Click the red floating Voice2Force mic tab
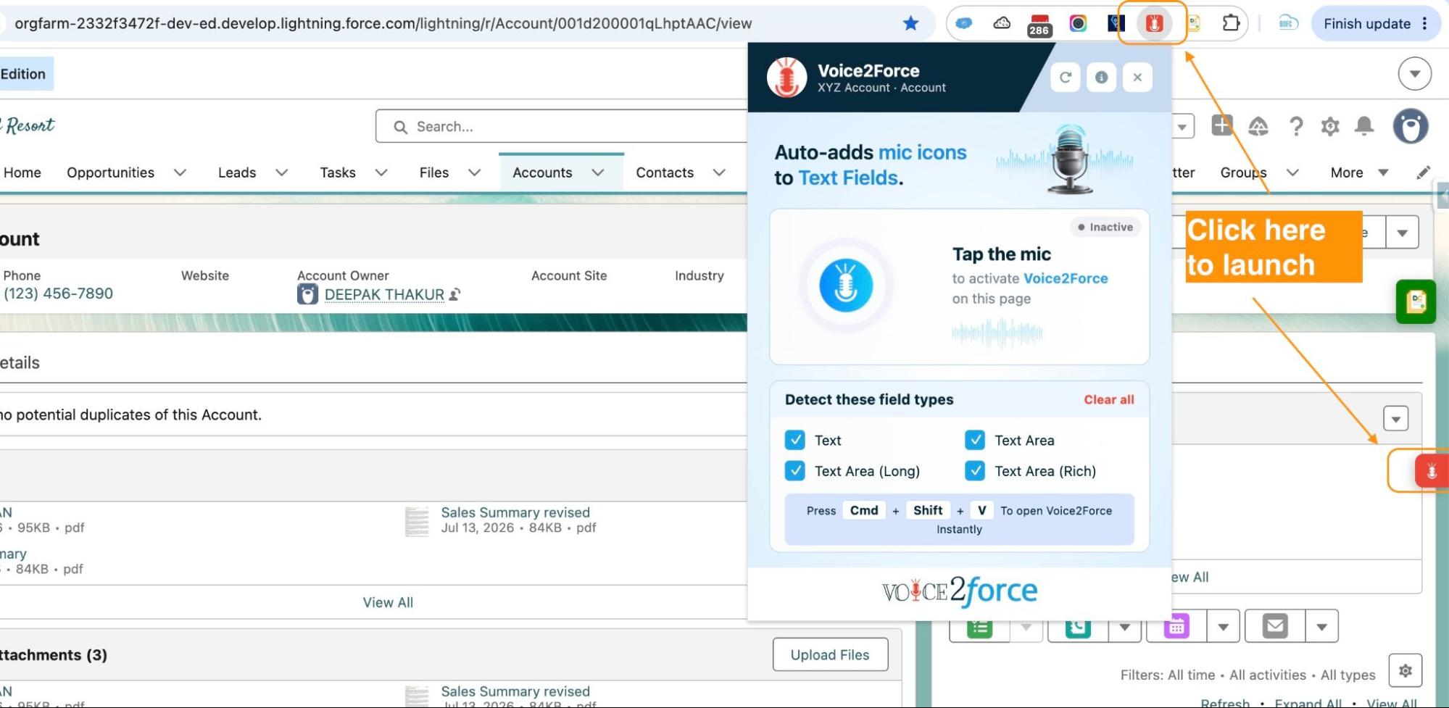Viewport: 1449px width, 708px height. pos(1432,471)
